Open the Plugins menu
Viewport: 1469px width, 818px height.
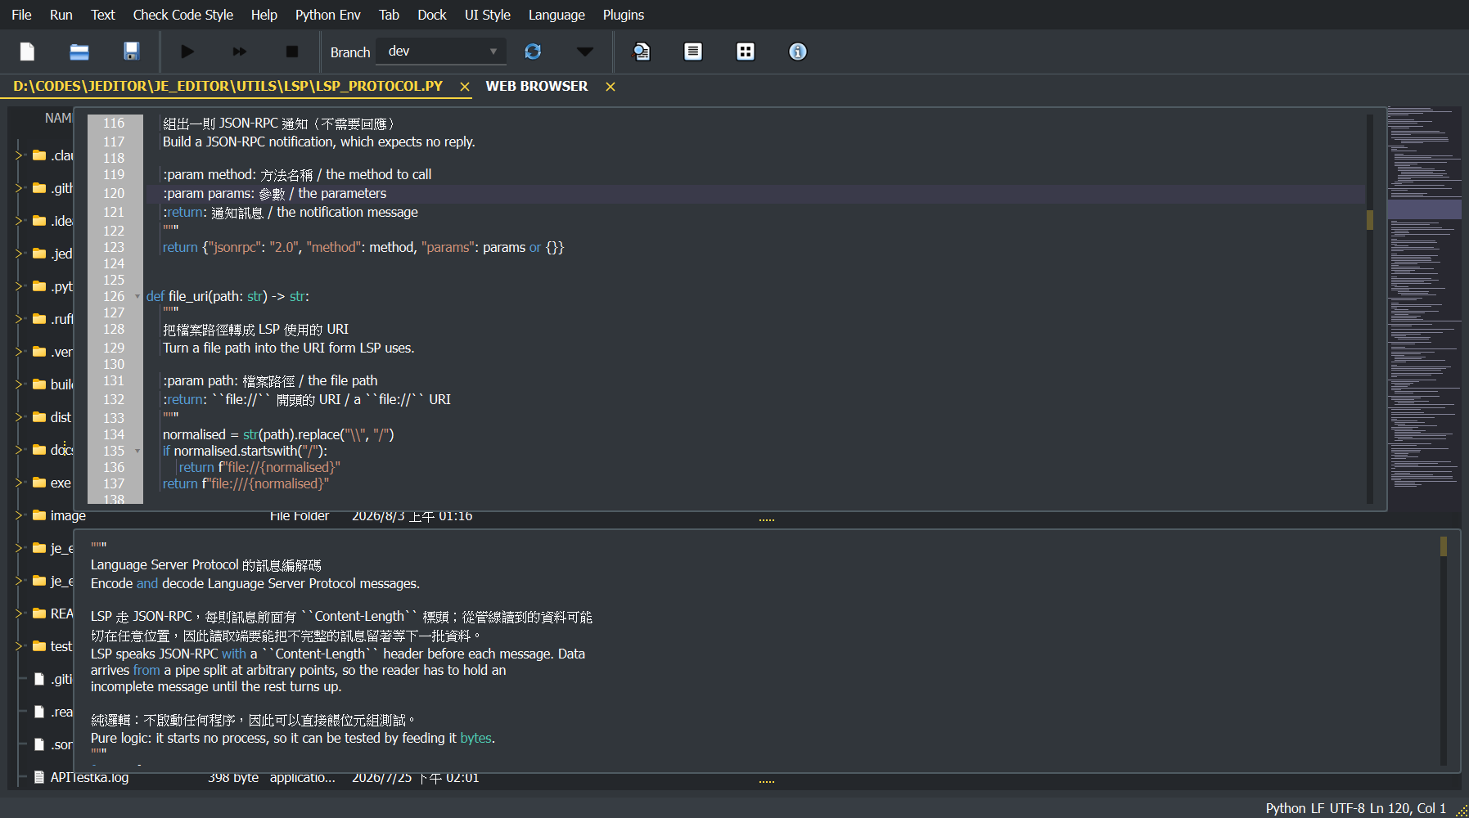pyautogui.click(x=624, y=15)
